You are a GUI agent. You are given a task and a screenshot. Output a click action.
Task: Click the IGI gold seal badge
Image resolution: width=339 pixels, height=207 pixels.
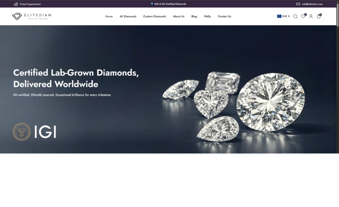point(22,132)
